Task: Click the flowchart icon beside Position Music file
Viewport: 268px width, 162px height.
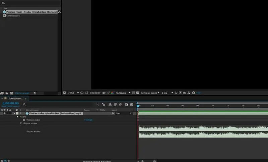Action: tap(59, 12)
